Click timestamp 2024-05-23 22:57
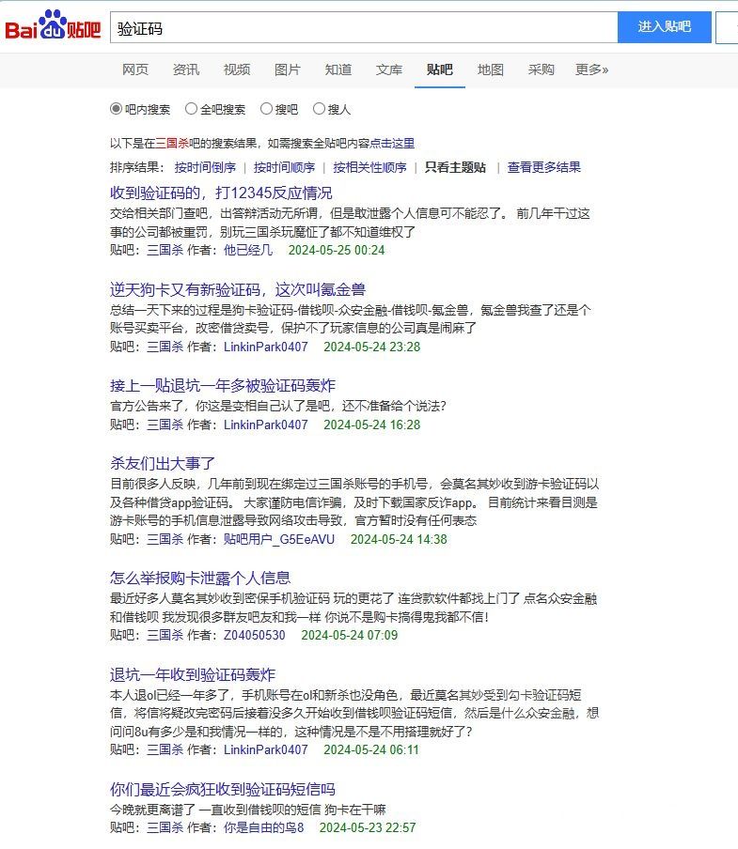The width and height of the screenshot is (738, 849). click(x=368, y=828)
